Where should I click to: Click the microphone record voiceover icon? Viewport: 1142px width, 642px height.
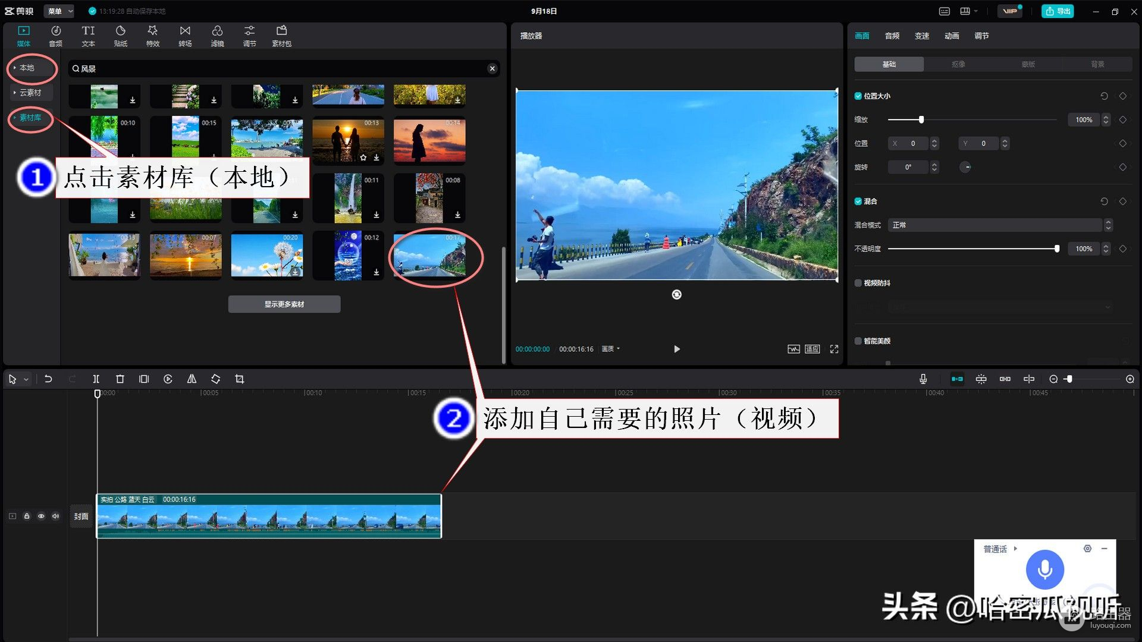[923, 379]
